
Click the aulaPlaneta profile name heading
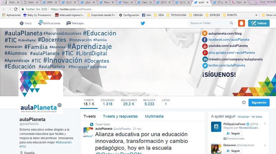click(32, 119)
